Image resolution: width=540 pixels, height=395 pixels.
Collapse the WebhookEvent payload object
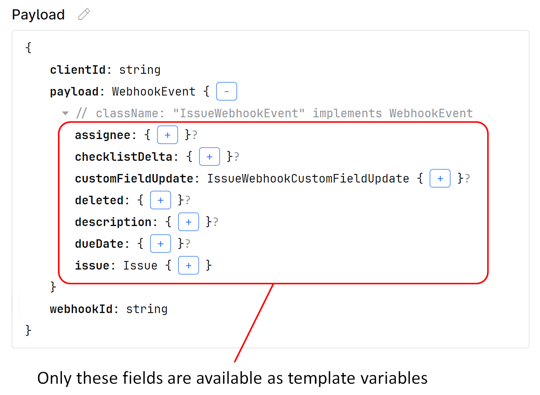click(x=227, y=91)
